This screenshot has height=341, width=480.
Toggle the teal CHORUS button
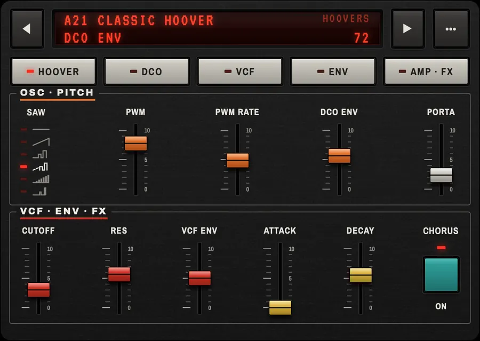(x=441, y=275)
